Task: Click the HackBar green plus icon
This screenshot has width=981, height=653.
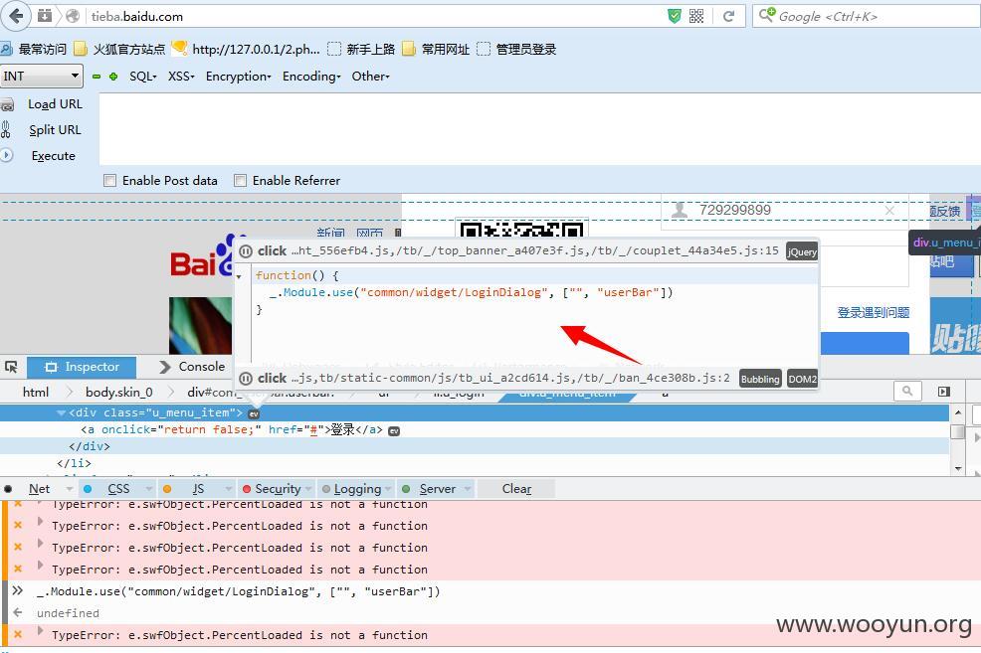Action: tap(113, 77)
